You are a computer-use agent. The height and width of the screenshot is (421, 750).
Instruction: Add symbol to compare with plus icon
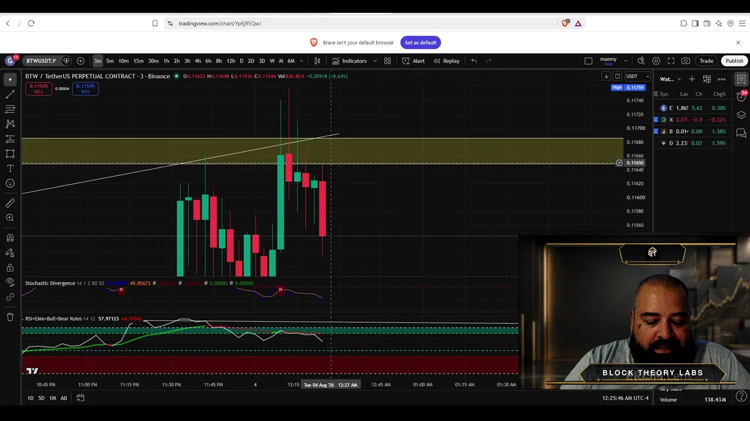[x=80, y=61]
